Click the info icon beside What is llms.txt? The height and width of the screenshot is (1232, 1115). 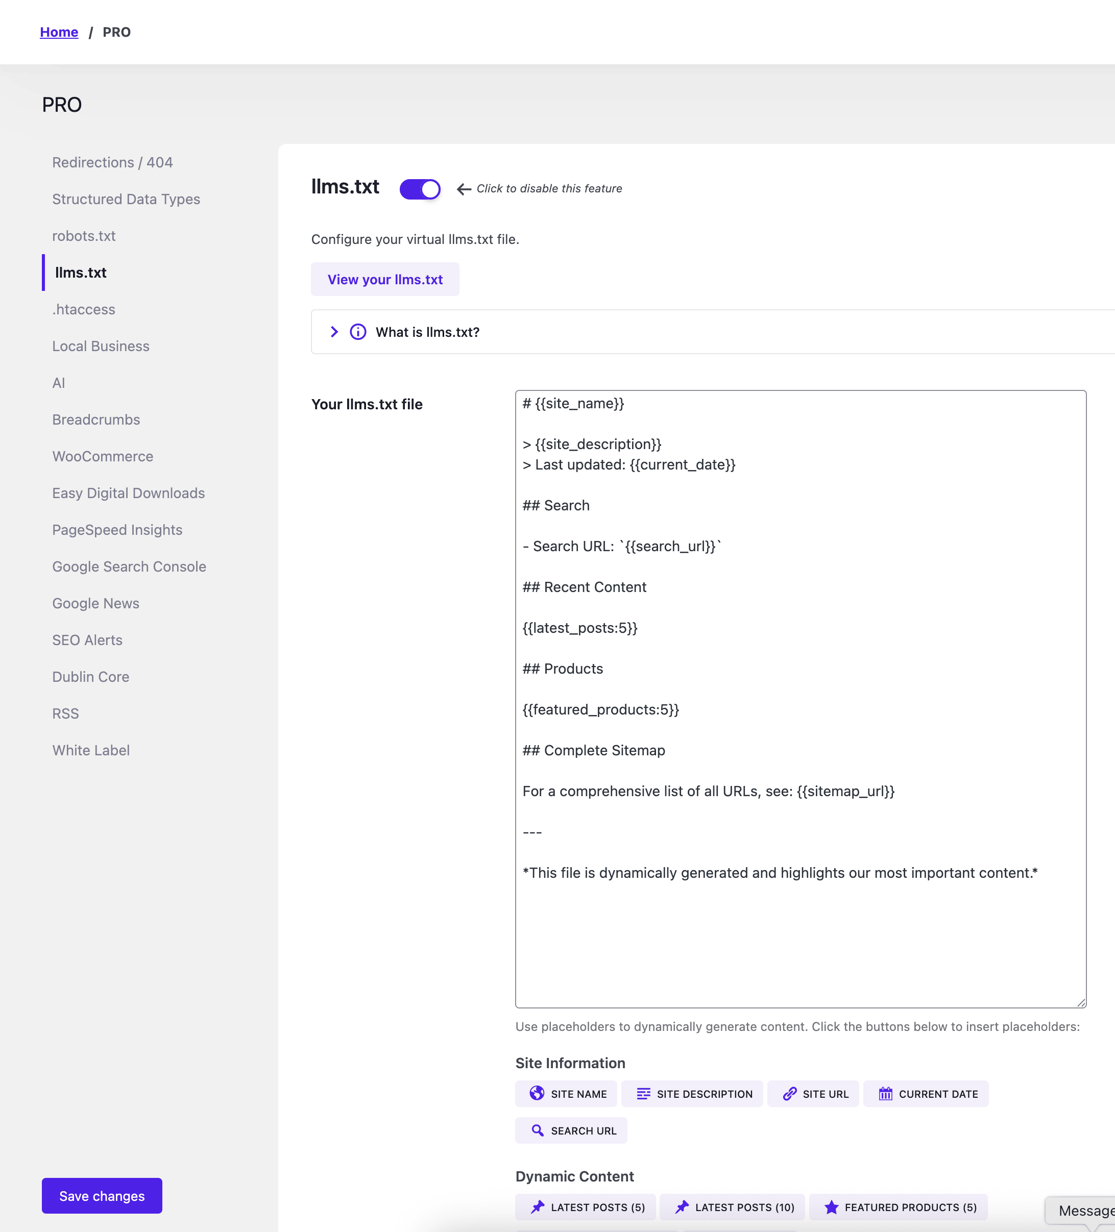coord(357,332)
